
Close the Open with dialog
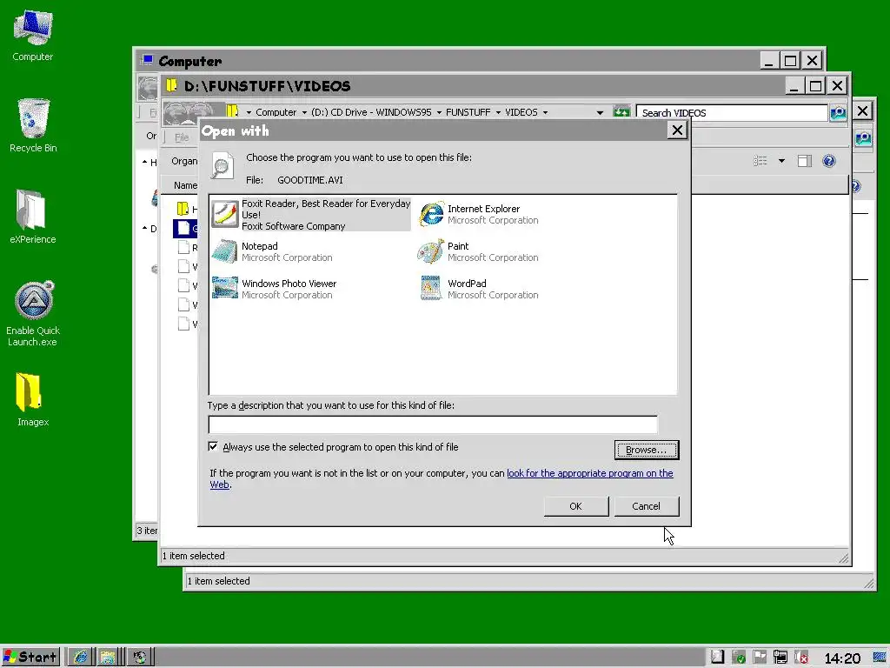[x=677, y=130]
